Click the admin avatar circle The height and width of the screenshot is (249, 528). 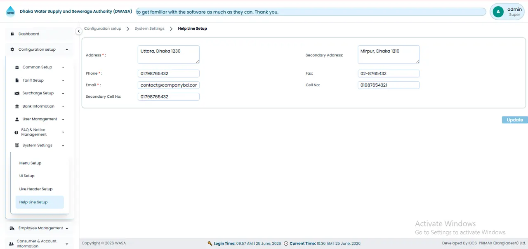click(x=498, y=12)
